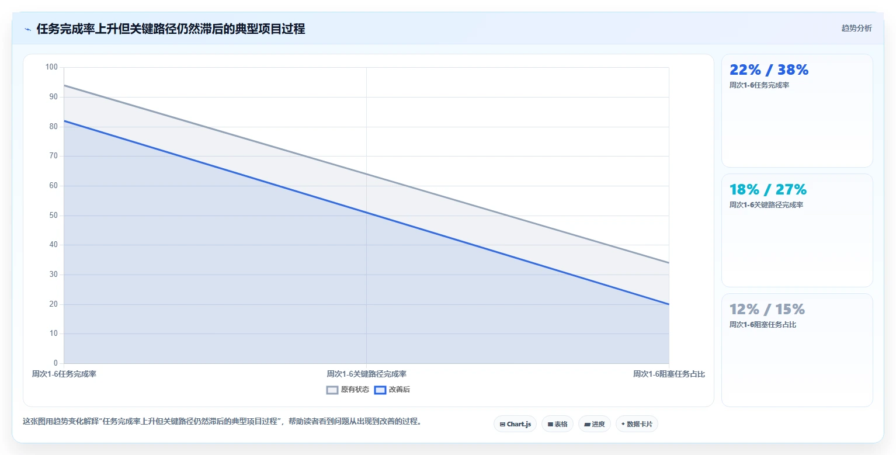Toggle the 改善后 legend series

[392, 390]
